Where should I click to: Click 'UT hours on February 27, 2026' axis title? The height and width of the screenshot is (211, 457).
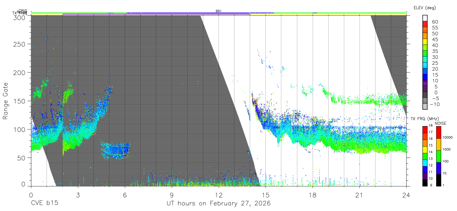click(x=218, y=204)
